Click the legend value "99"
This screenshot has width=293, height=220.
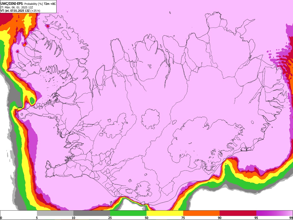291,218
